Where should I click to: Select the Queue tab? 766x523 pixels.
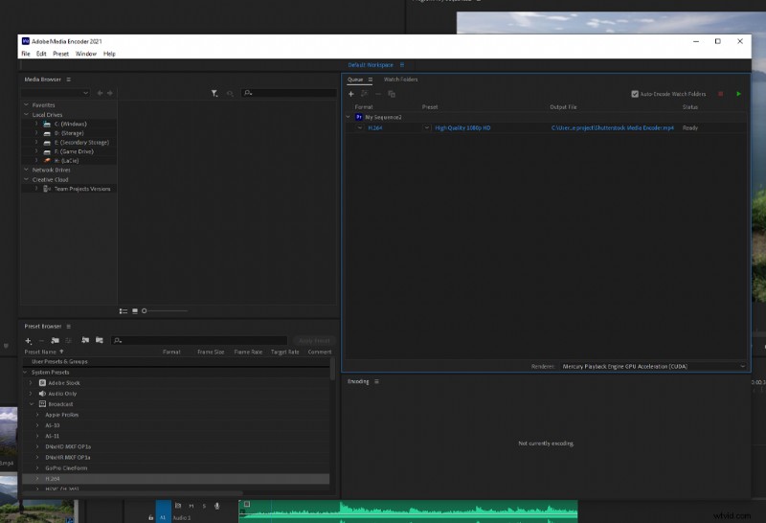(355, 80)
